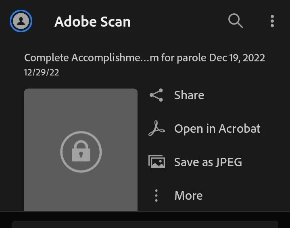The height and width of the screenshot is (228, 290).
Task: Select the dark panel at the screen bottom
Action: click(x=145, y=224)
